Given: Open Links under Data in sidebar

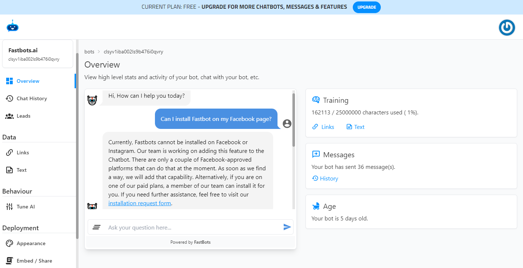Looking at the screenshot, I should (x=38, y=153).
